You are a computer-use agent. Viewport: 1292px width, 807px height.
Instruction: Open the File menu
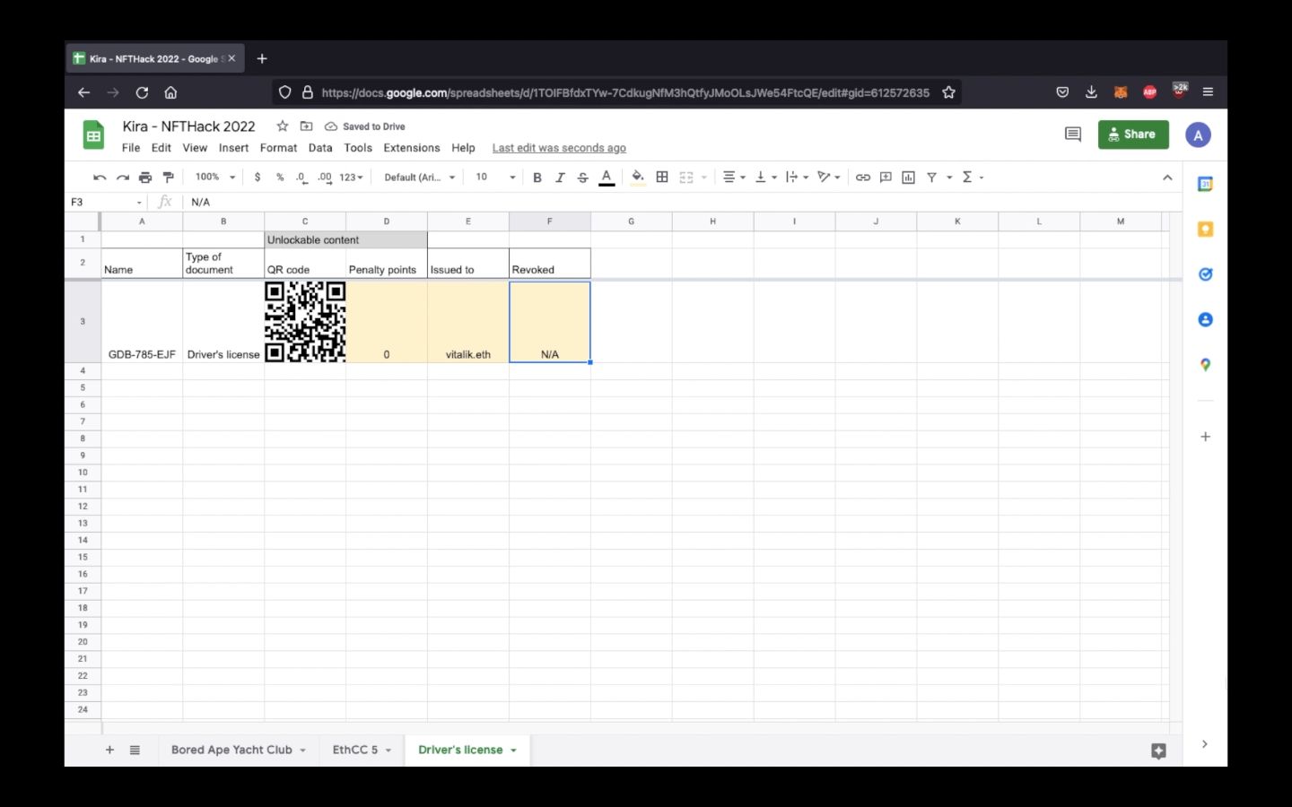pos(131,148)
